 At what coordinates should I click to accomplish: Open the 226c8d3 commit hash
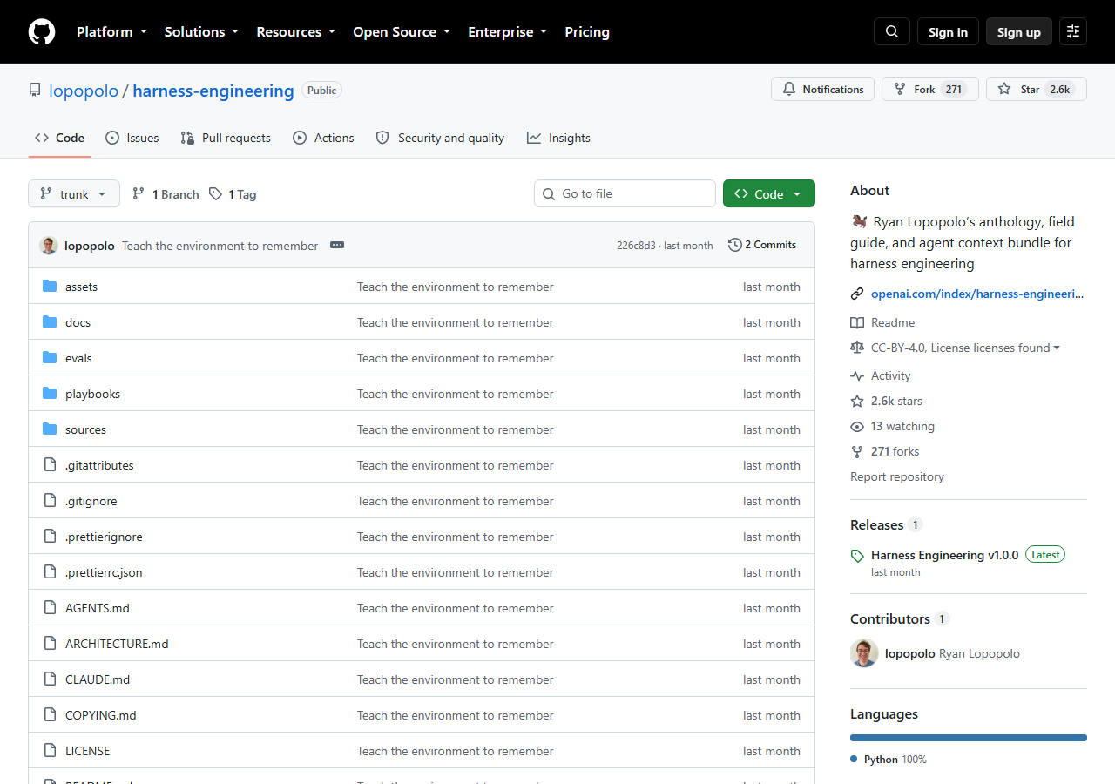pyautogui.click(x=636, y=246)
